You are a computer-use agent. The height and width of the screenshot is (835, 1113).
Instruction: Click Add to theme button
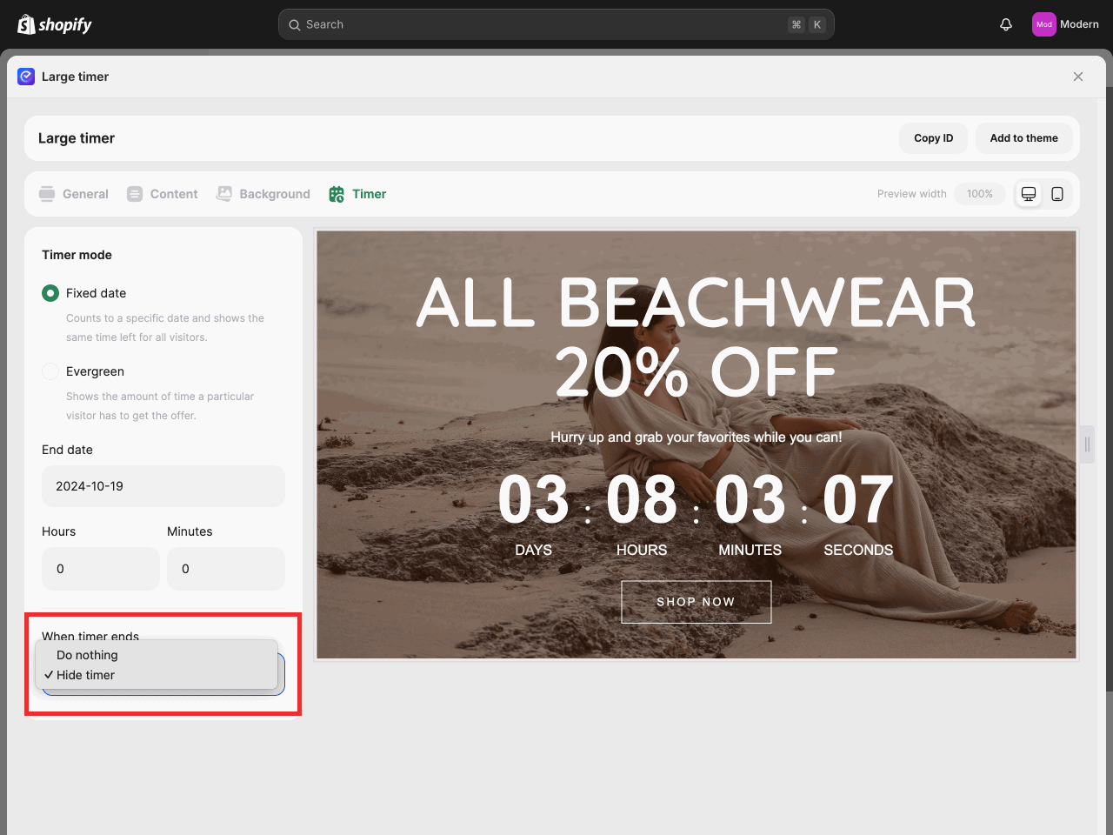click(x=1023, y=138)
